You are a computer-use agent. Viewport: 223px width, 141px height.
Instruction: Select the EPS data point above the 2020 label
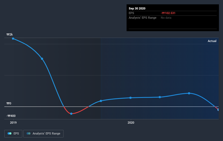pyautogui.click(x=131, y=98)
